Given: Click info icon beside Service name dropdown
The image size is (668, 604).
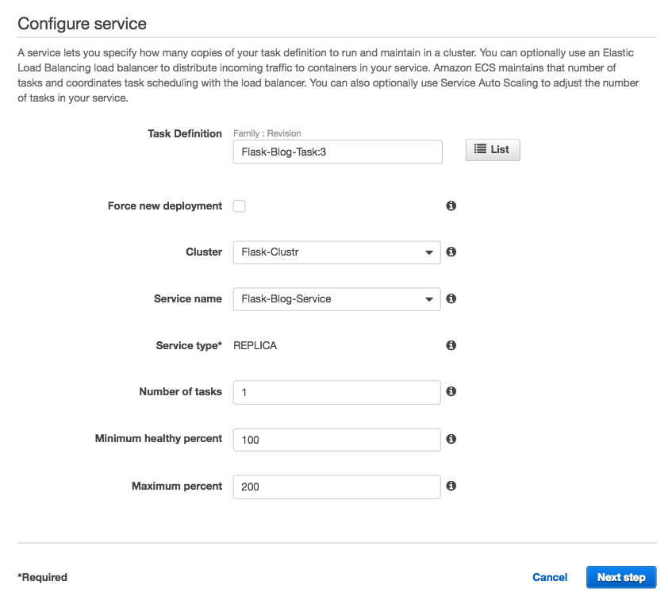Looking at the screenshot, I should [451, 298].
